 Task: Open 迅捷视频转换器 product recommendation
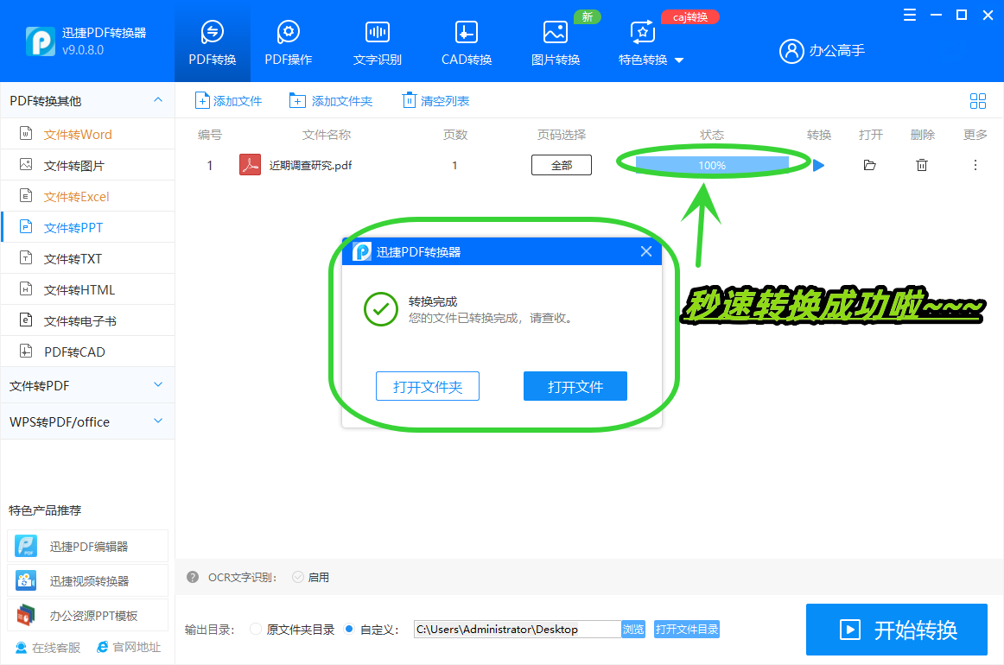click(x=88, y=580)
